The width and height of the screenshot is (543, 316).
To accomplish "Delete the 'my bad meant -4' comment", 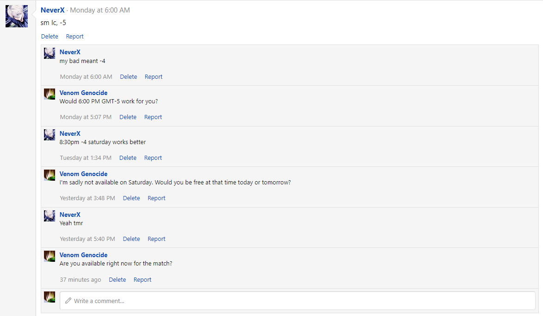I will pos(129,76).
